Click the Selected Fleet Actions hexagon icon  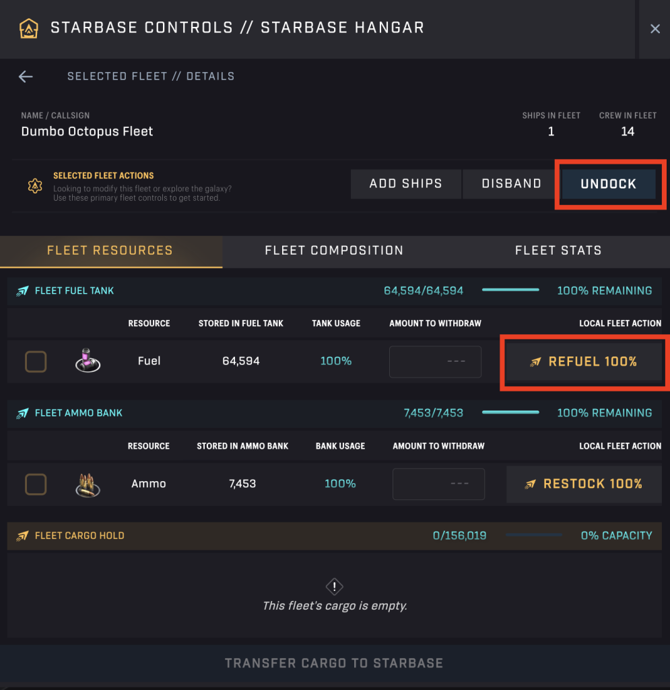(x=35, y=186)
